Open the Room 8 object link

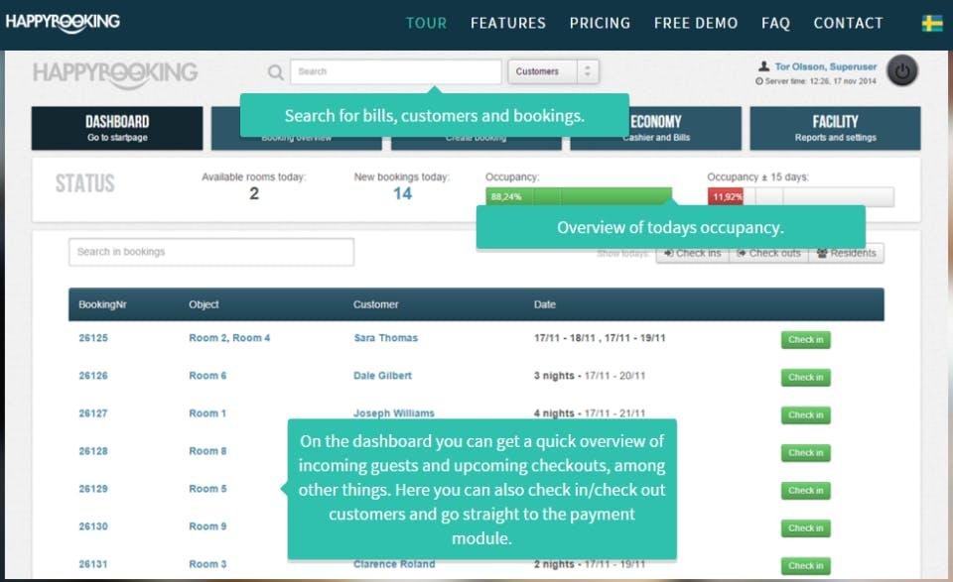(207, 451)
